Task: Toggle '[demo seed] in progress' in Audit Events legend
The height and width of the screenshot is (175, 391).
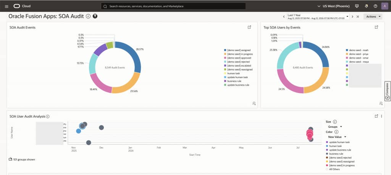Action: [x=238, y=54]
